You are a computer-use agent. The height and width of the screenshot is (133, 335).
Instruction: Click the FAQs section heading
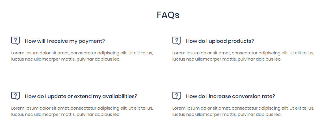tap(168, 15)
